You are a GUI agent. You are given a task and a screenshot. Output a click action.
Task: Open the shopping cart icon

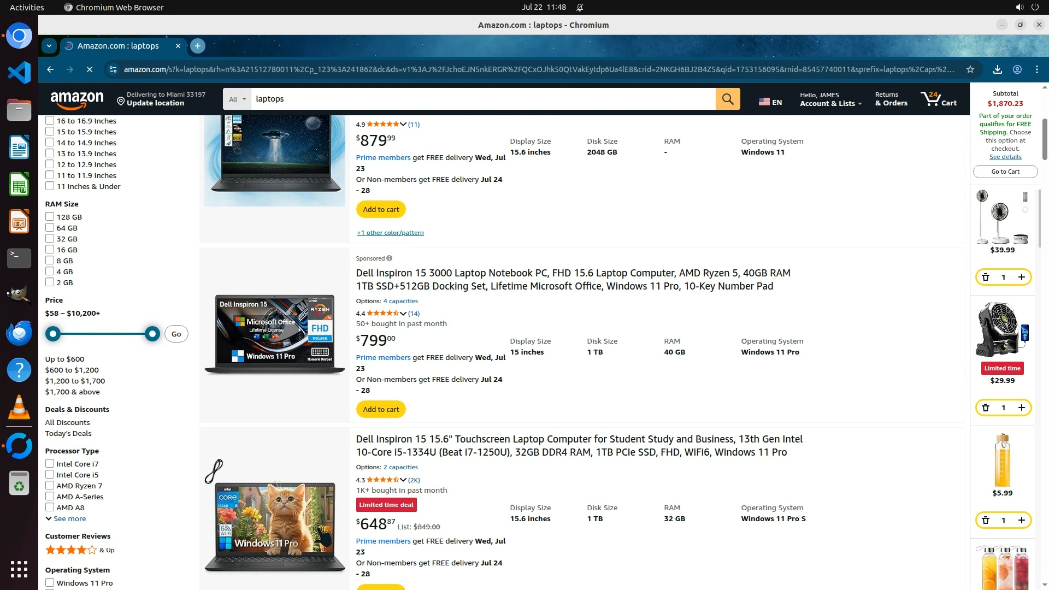[938, 99]
